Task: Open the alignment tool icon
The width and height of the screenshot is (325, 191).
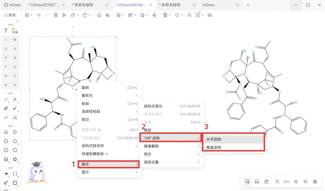Action: pyautogui.click(x=130, y=15)
